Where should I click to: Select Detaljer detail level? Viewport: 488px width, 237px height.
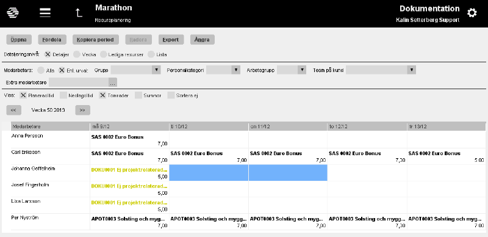coord(48,54)
